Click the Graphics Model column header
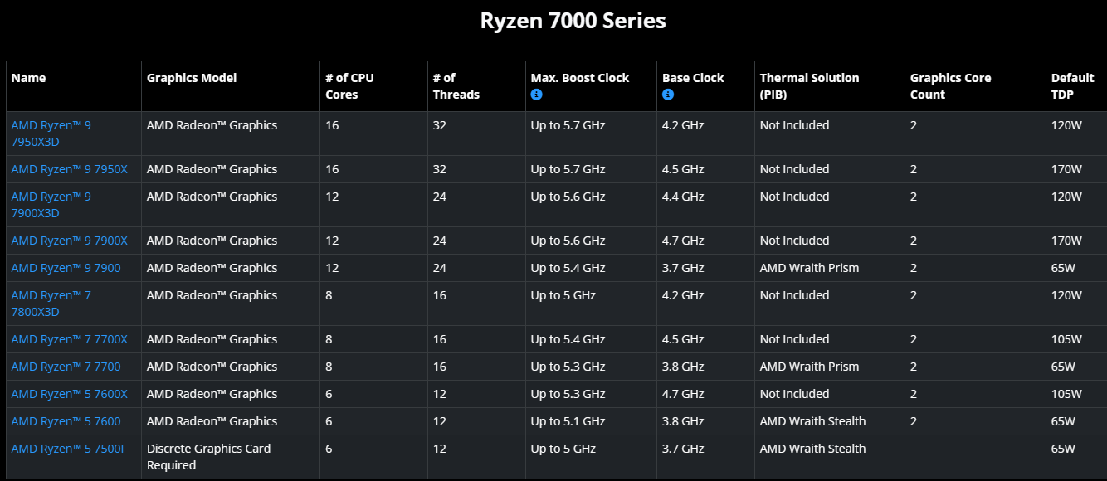 click(192, 78)
